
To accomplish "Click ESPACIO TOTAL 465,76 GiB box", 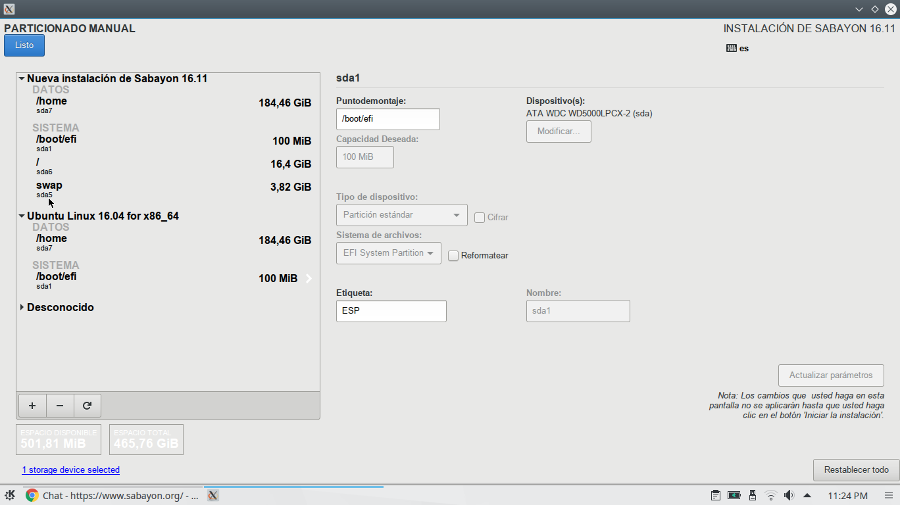I will click(146, 440).
